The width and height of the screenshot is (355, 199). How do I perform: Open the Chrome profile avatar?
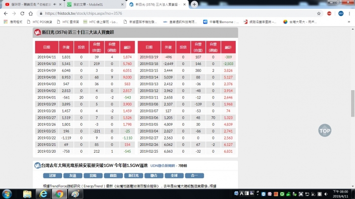pyautogui.click(x=341, y=14)
